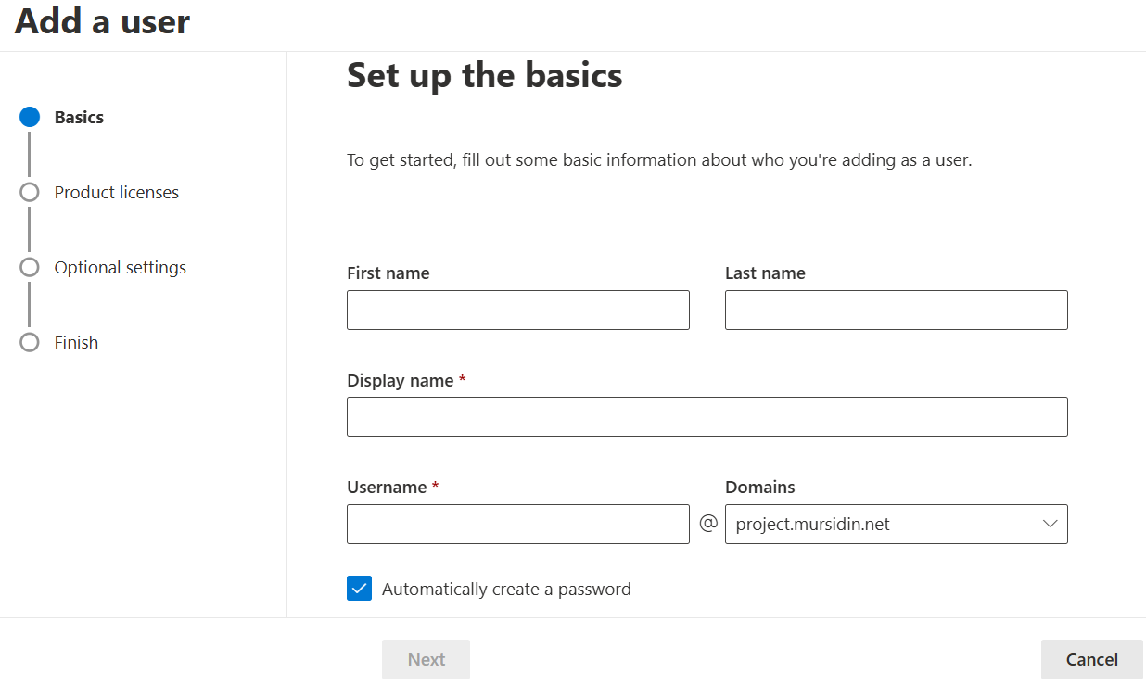
Task: Click the checkmark in the password checkbox
Action: click(359, 589)
